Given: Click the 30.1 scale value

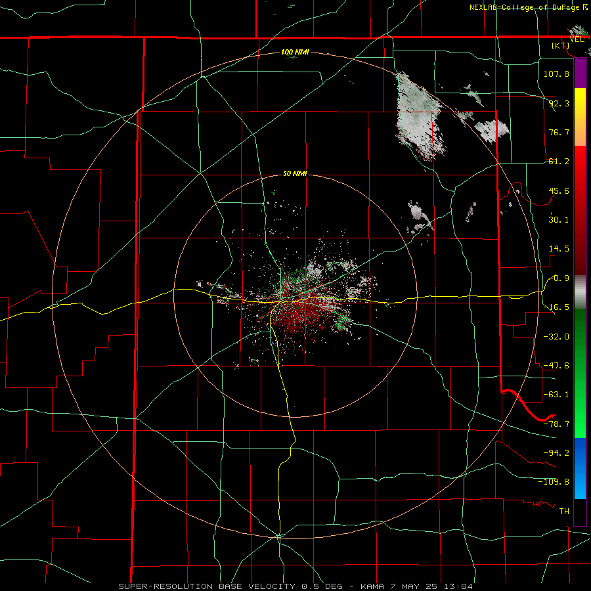Looking at the screenshot, I should (x=559, y=220).
